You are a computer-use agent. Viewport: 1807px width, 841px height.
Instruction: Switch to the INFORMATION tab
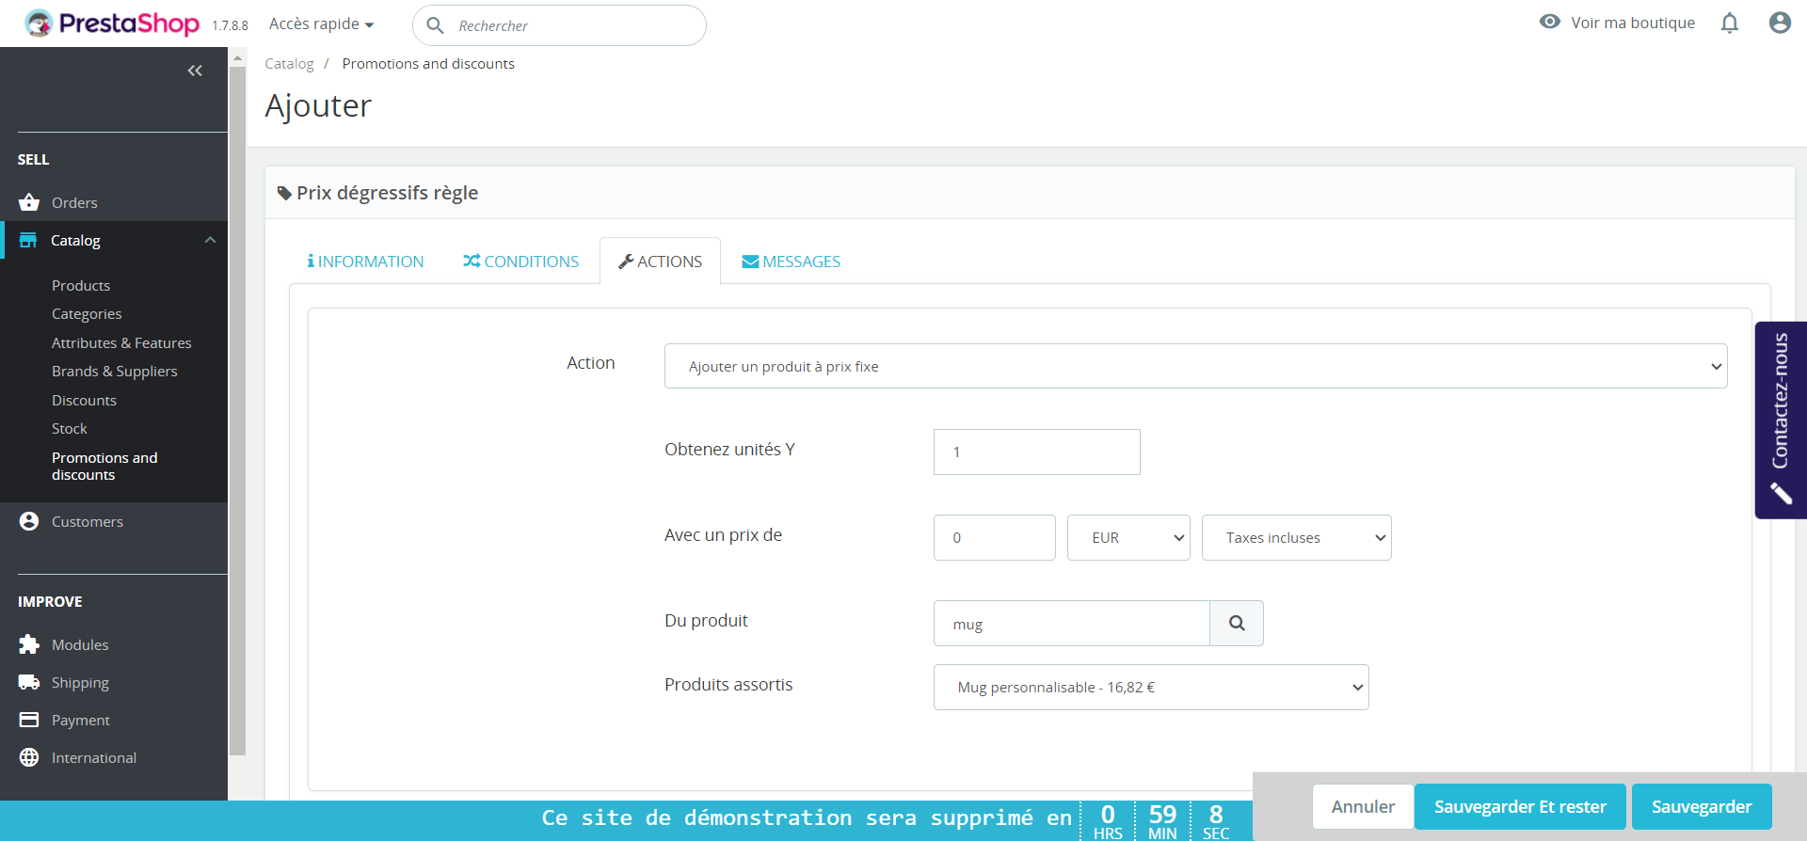click(x=365, y=262)
